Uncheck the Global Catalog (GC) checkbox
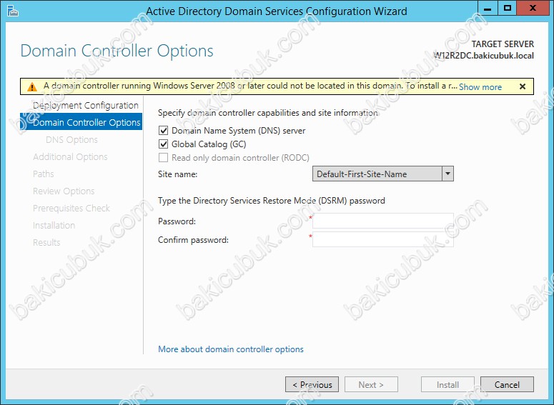The width and height of the screenshot is (554, 405). point(163,144)
